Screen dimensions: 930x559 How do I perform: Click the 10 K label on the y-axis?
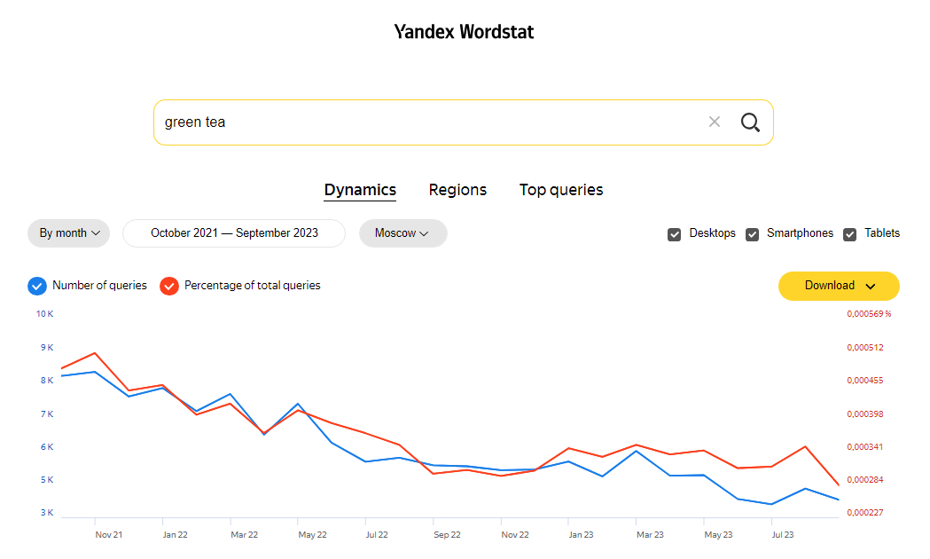tap(44, 313)
